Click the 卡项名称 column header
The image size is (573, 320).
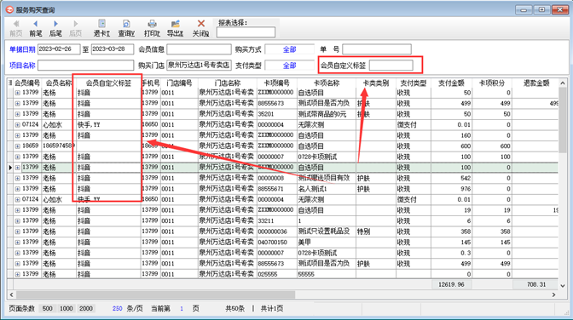[x=327, y=83]
